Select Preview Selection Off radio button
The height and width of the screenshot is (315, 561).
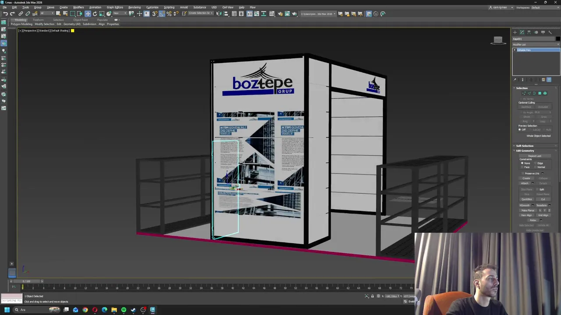[520, 130]
